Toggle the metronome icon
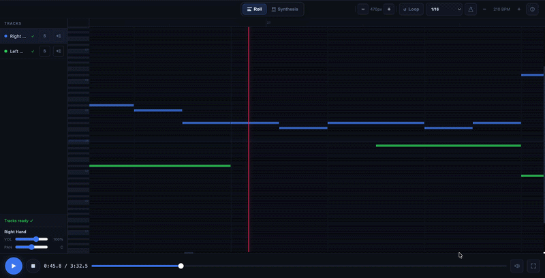The height and width of the screenshot is (278, 545). 471,10
